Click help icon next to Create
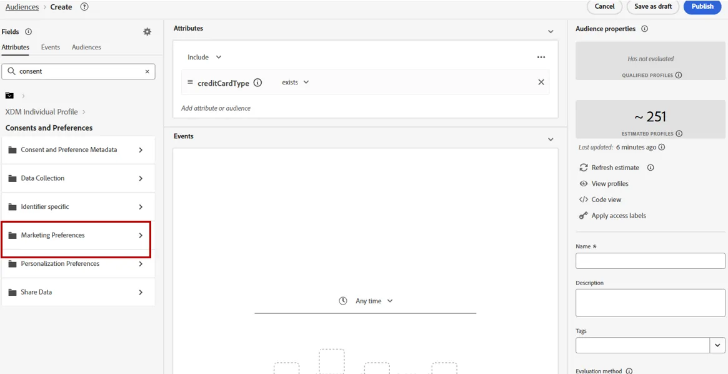This screenshot has width=728, height=374. pyautogui.click(x=84, y=7)
